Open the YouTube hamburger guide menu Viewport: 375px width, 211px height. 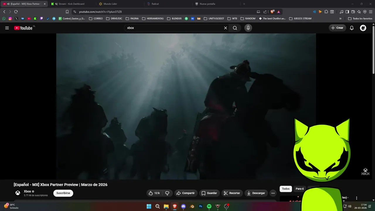click(7, 28)
